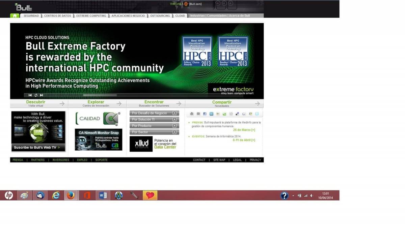The image size is (405, 228).
Task: Click the Subscribe to Bull's Web TV thumbnail
Action: [x=38, y=131]
